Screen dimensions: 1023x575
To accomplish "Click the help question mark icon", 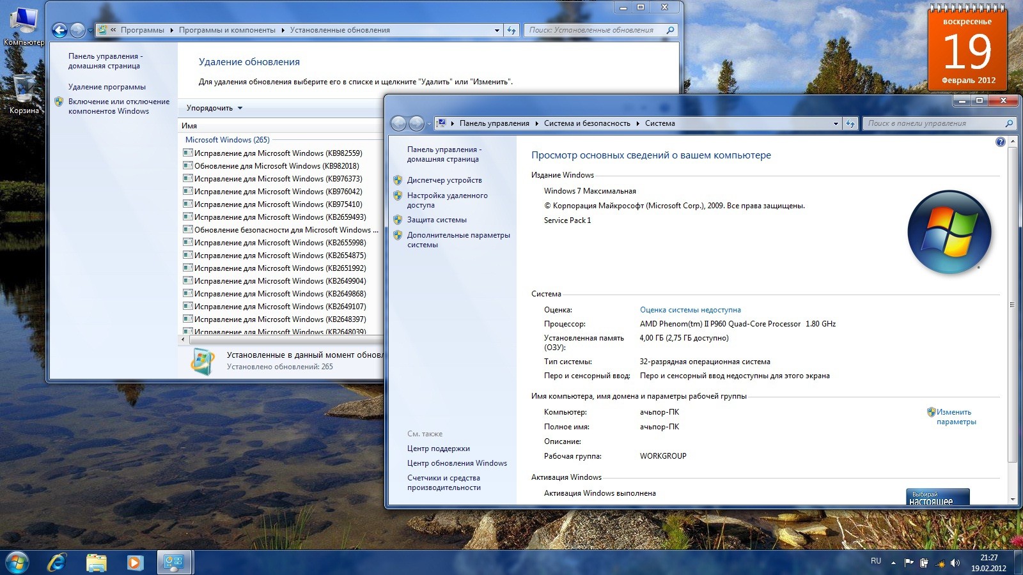I will pos(1001,142).
